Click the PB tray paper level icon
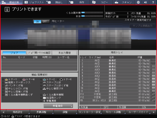 click(x=153, y=100)
